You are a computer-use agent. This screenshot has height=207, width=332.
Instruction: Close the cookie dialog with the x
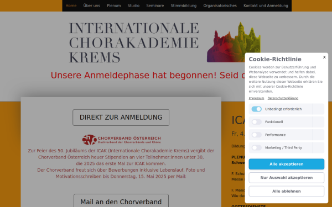pyautogui.click(x=324, y=57)
